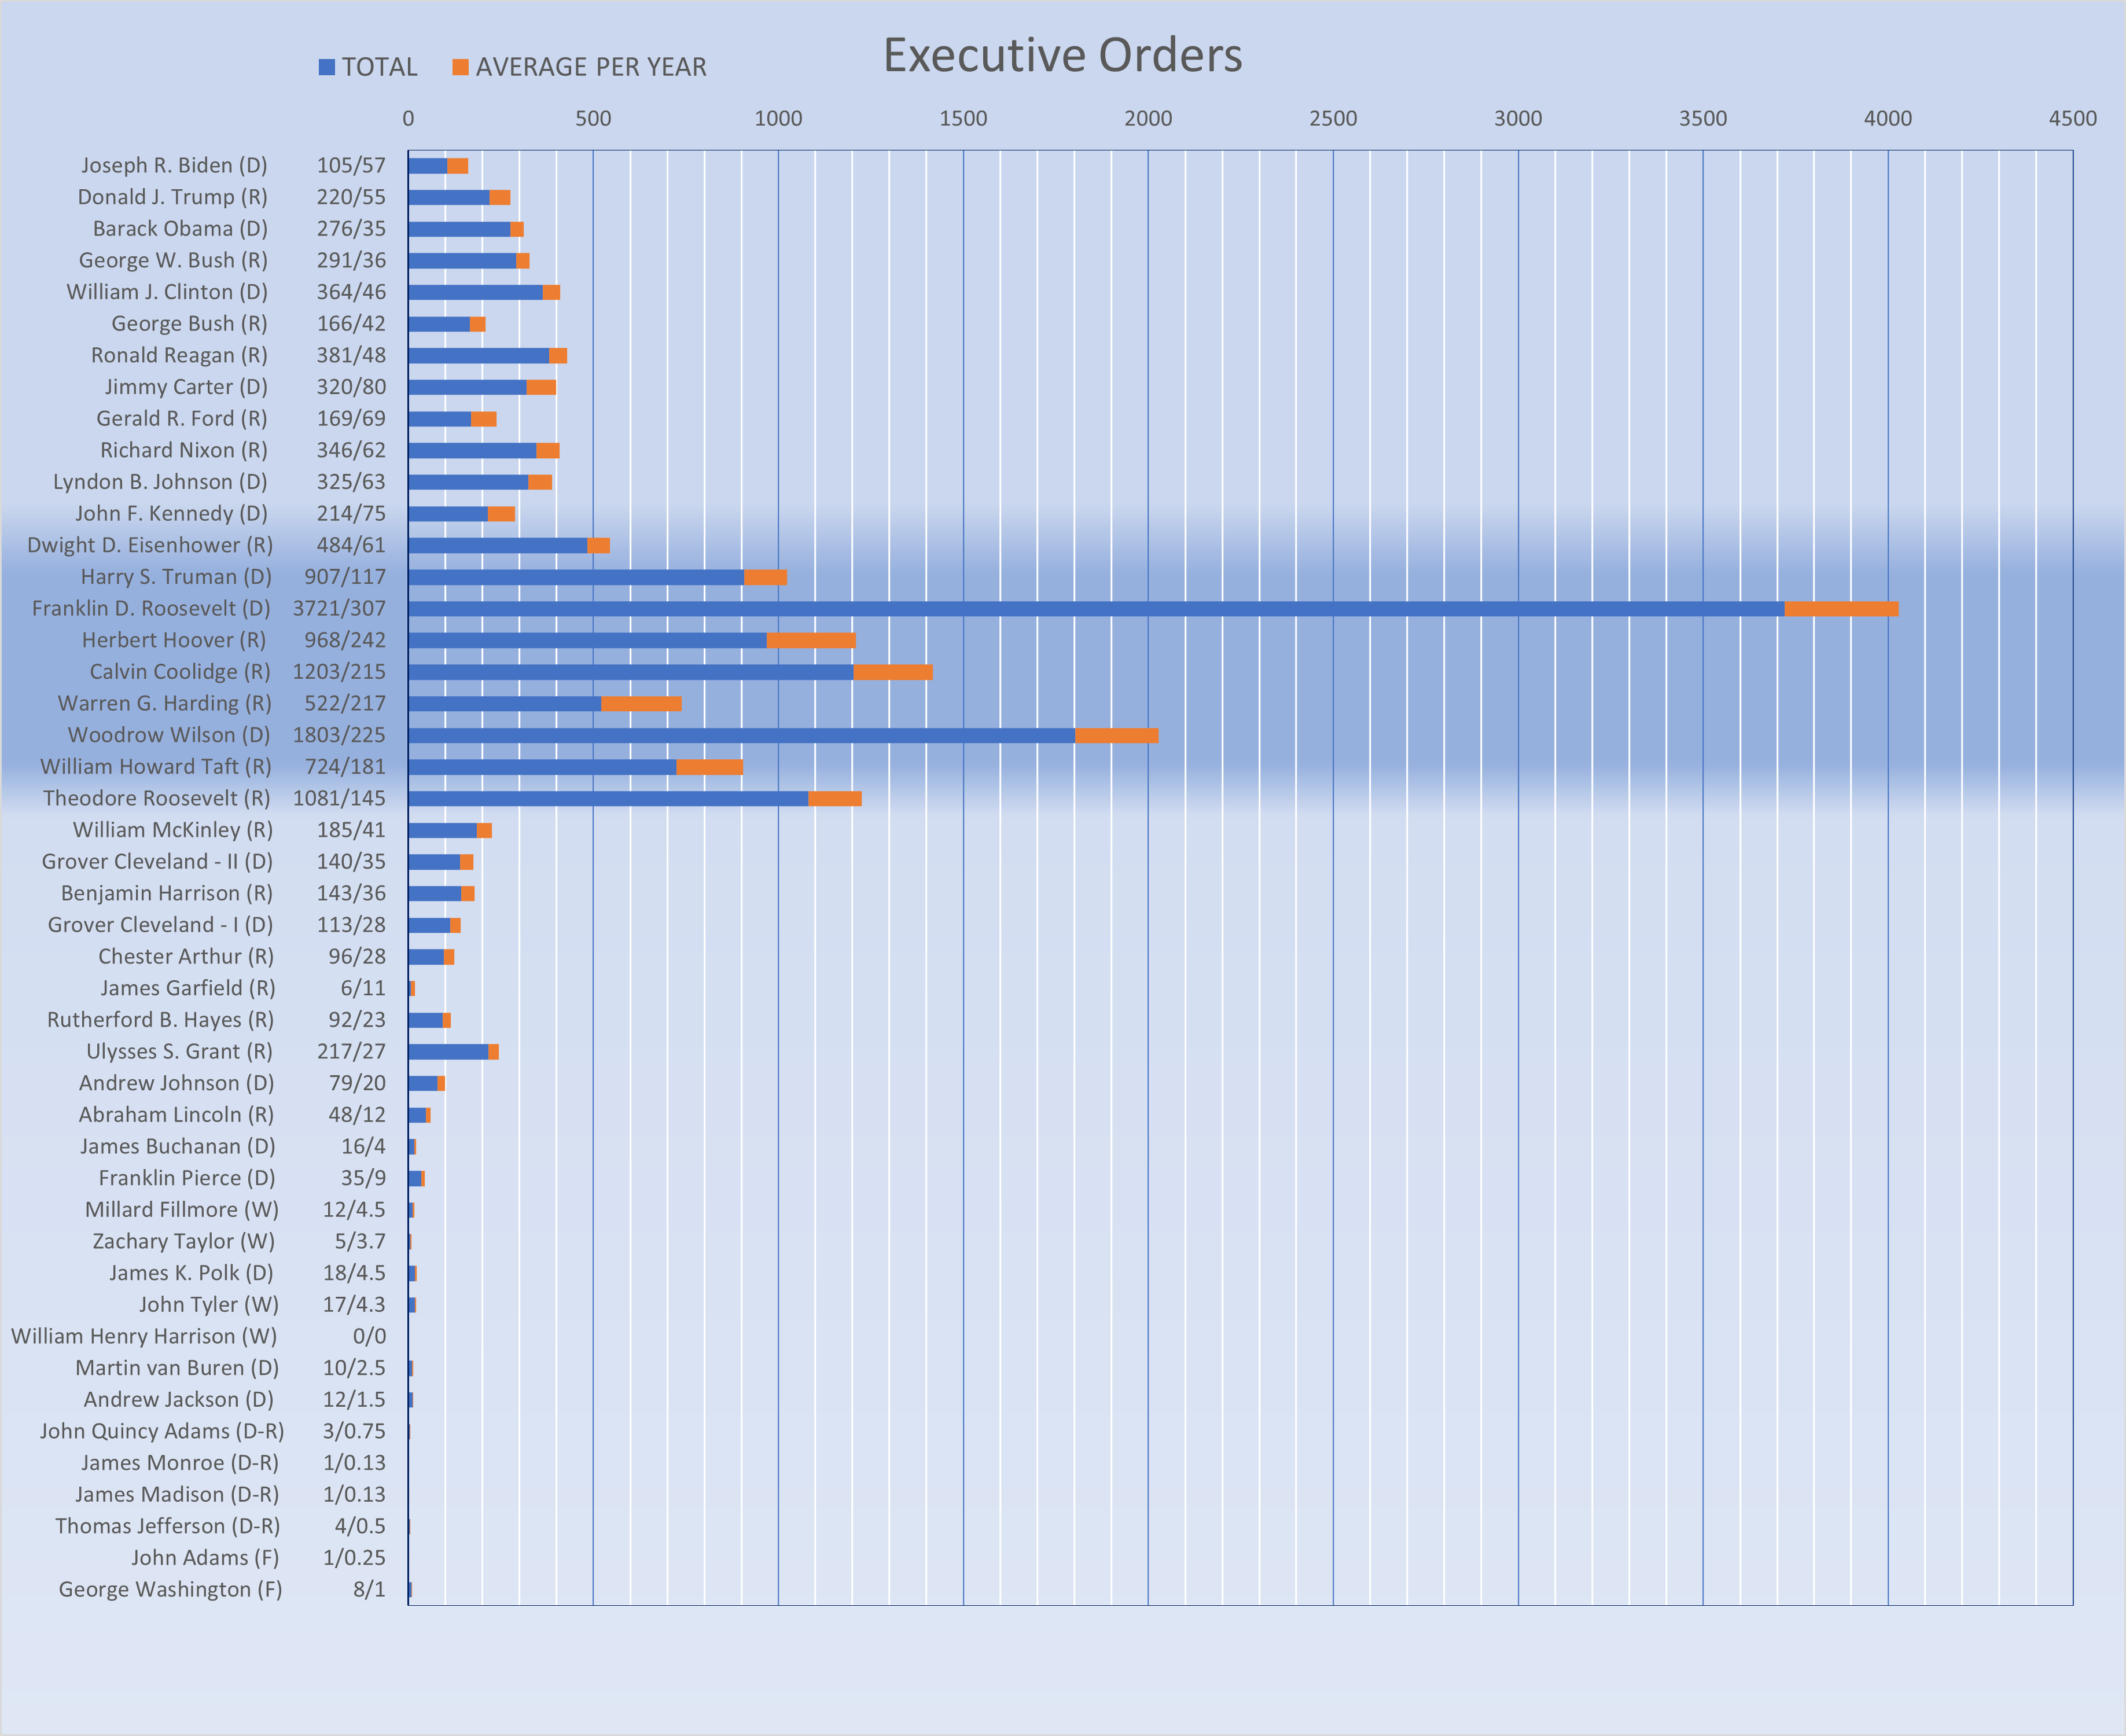Click Dwight D. Eisenhower's blue bar

pos(497,545)
